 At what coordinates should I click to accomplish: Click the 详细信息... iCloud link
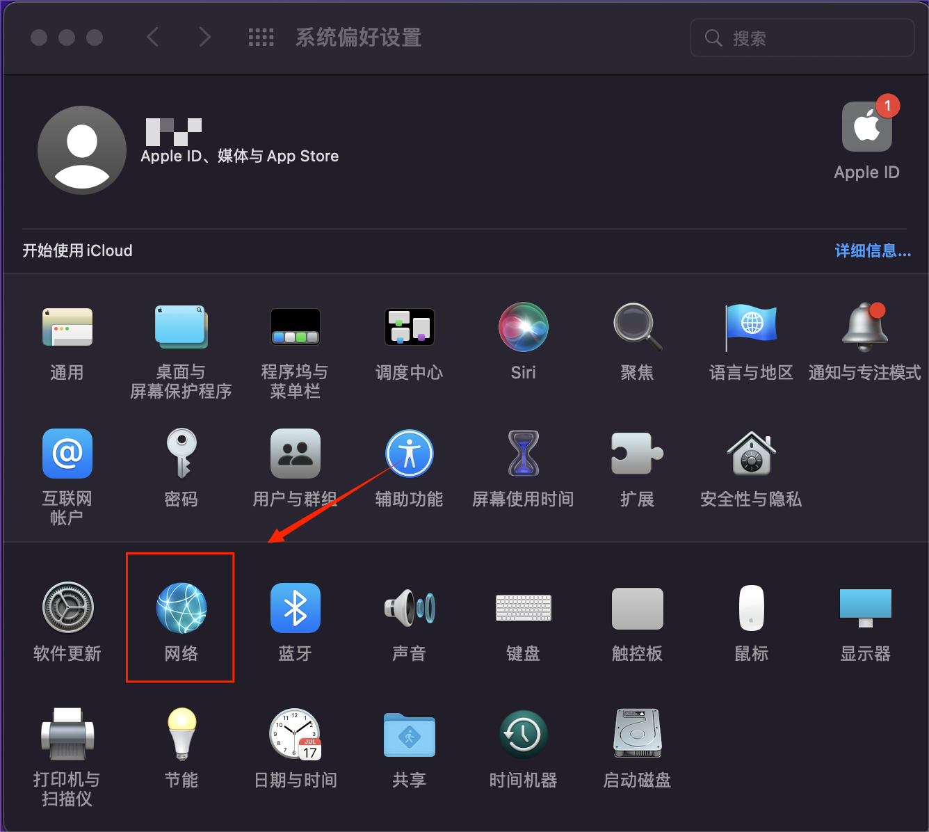[x=872, y=251]
